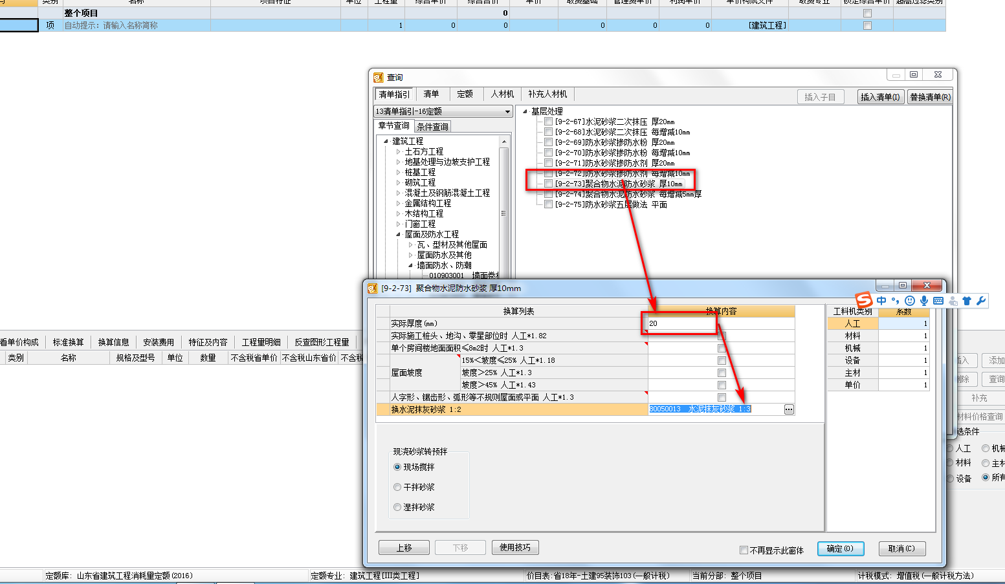The image size is (1005, 584).
Task: Tick the 单个房间楼地面面积≤8m2时 checkbox
Action: [722, 348]
